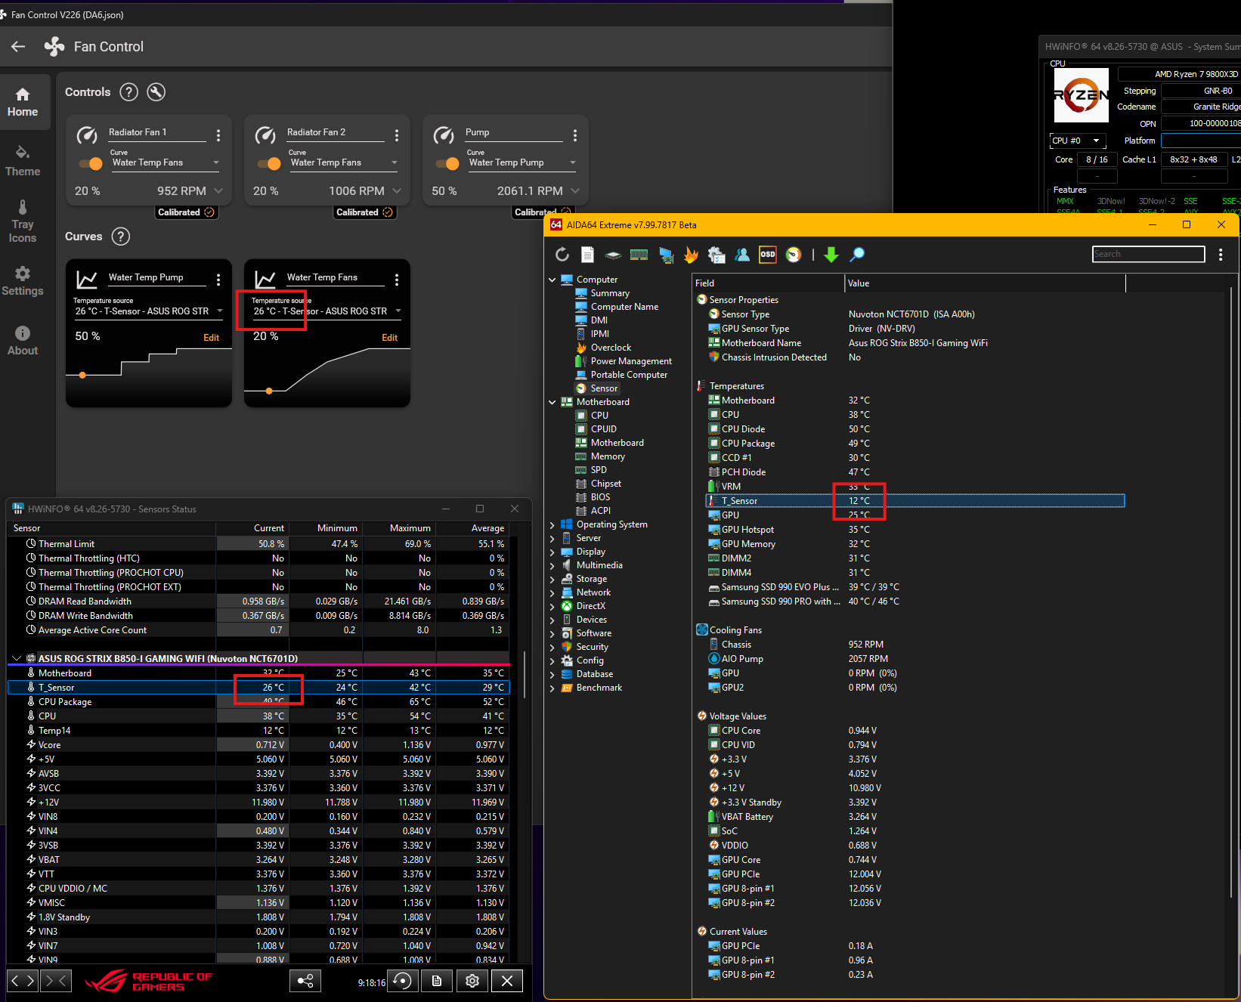Open Fan Control About tab
The width and height of the screenshot is (1241, 1002).
click(x=23, y=341)
